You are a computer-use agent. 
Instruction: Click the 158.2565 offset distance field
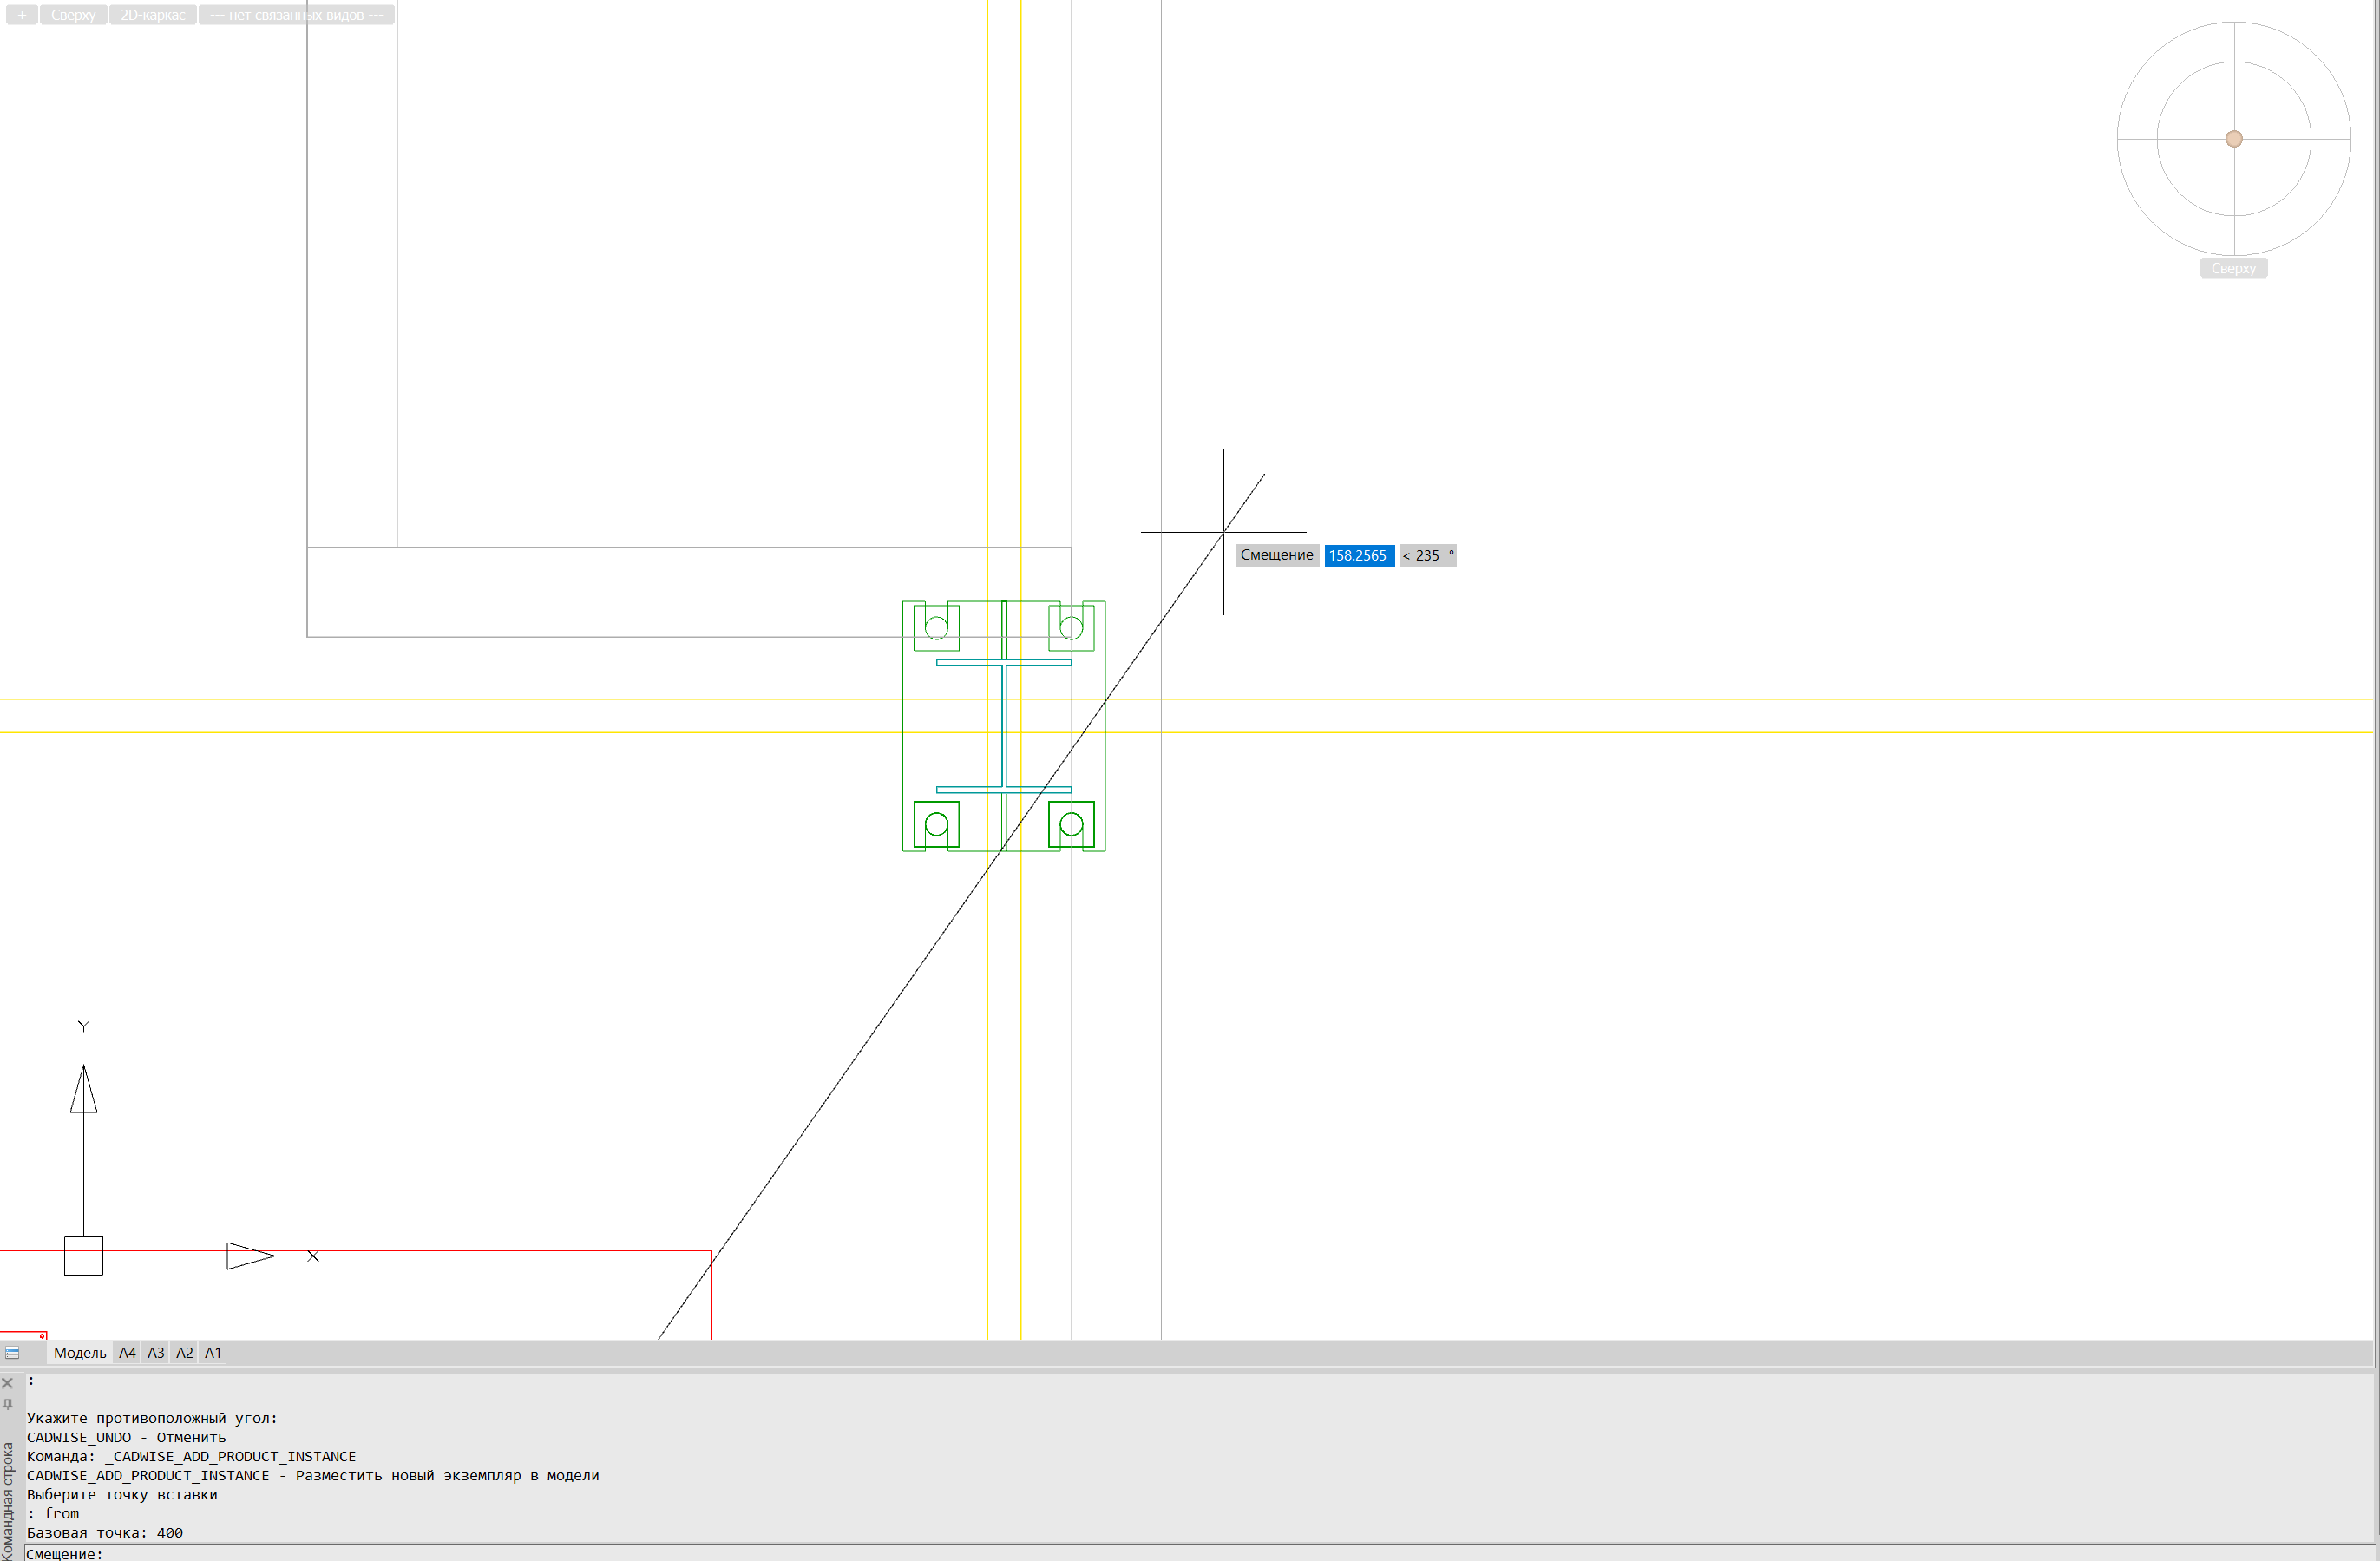pyautogui.click(x=1358, y=555)
